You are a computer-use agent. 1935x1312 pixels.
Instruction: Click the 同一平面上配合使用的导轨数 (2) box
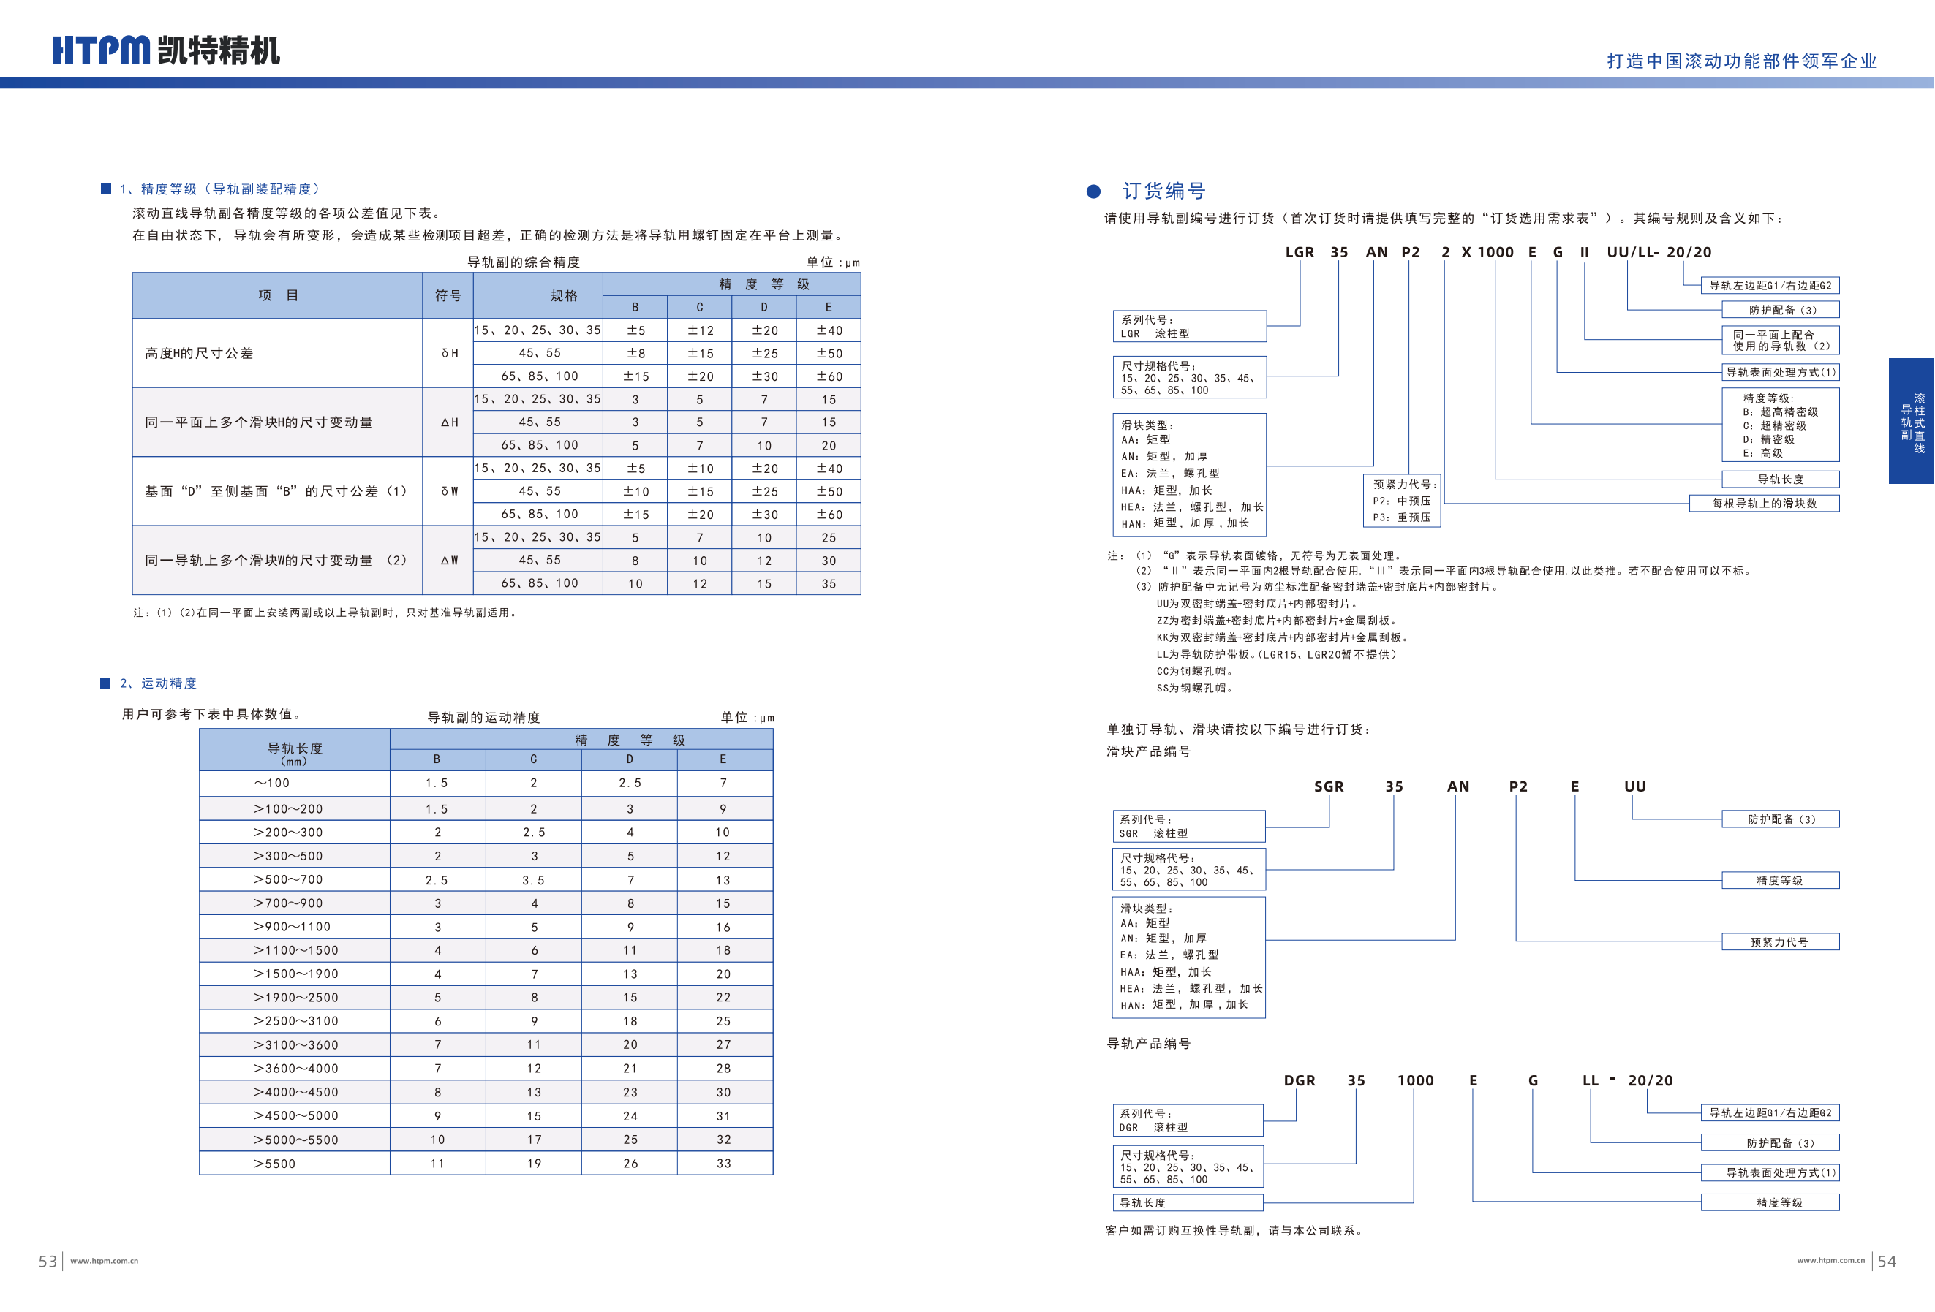(x=1780, y=341)
